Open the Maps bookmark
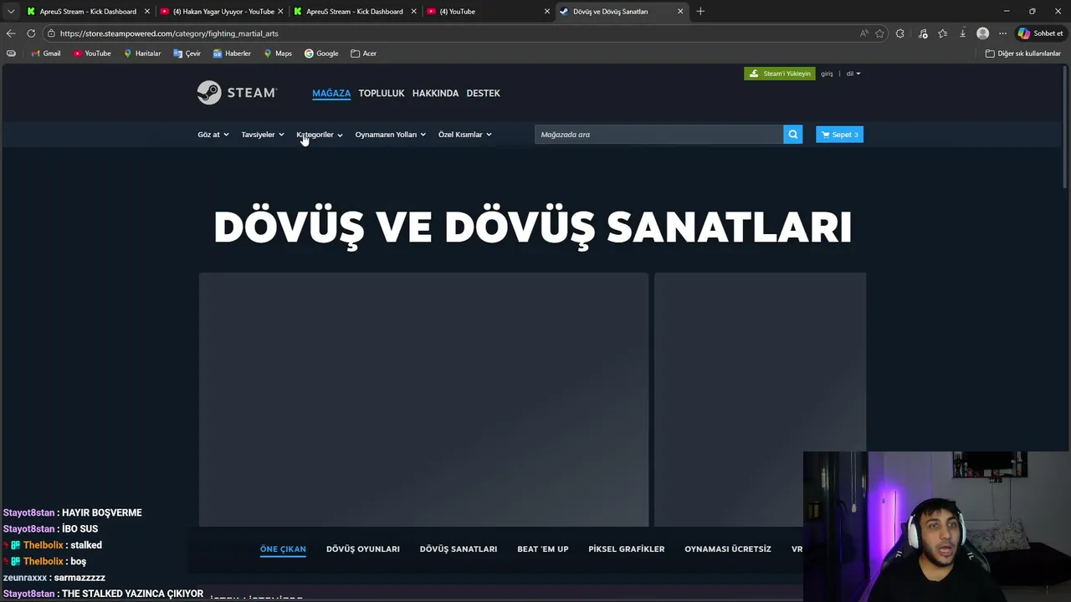Viewport: 1071px width, 602px height. 277,54
